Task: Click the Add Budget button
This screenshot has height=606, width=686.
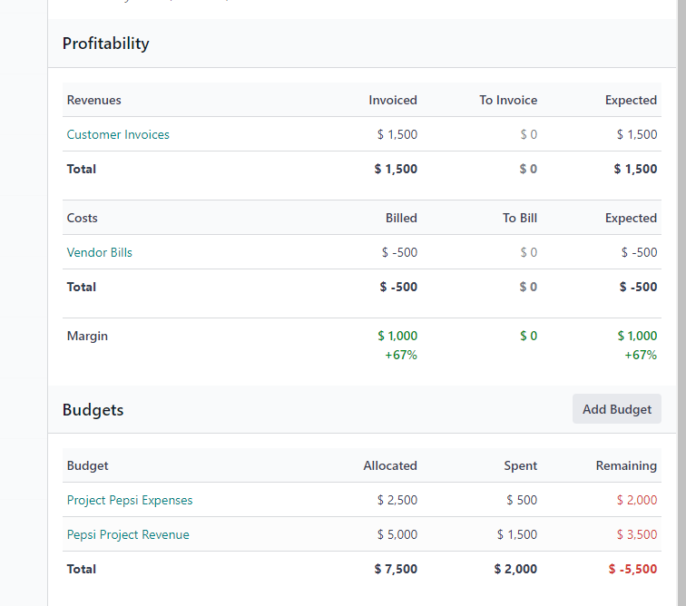Action: pyautogui.click(x=616, y=409)
